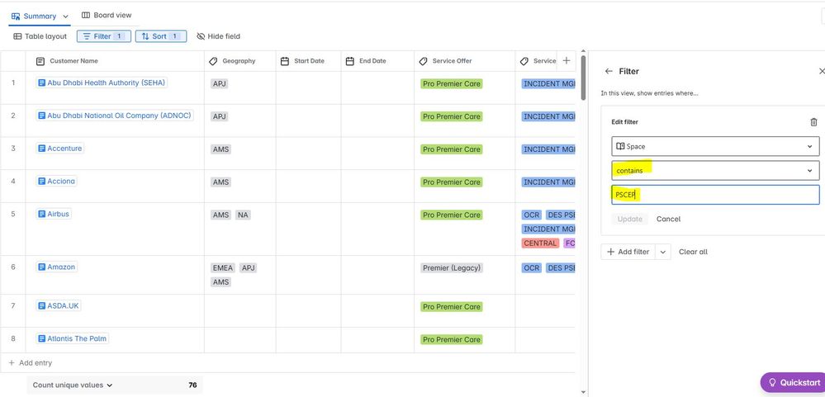The width and height of the screenshot is (825, 397).
Task: Click OCR tag in Airbus row
Action: click(x=532, y=215)
